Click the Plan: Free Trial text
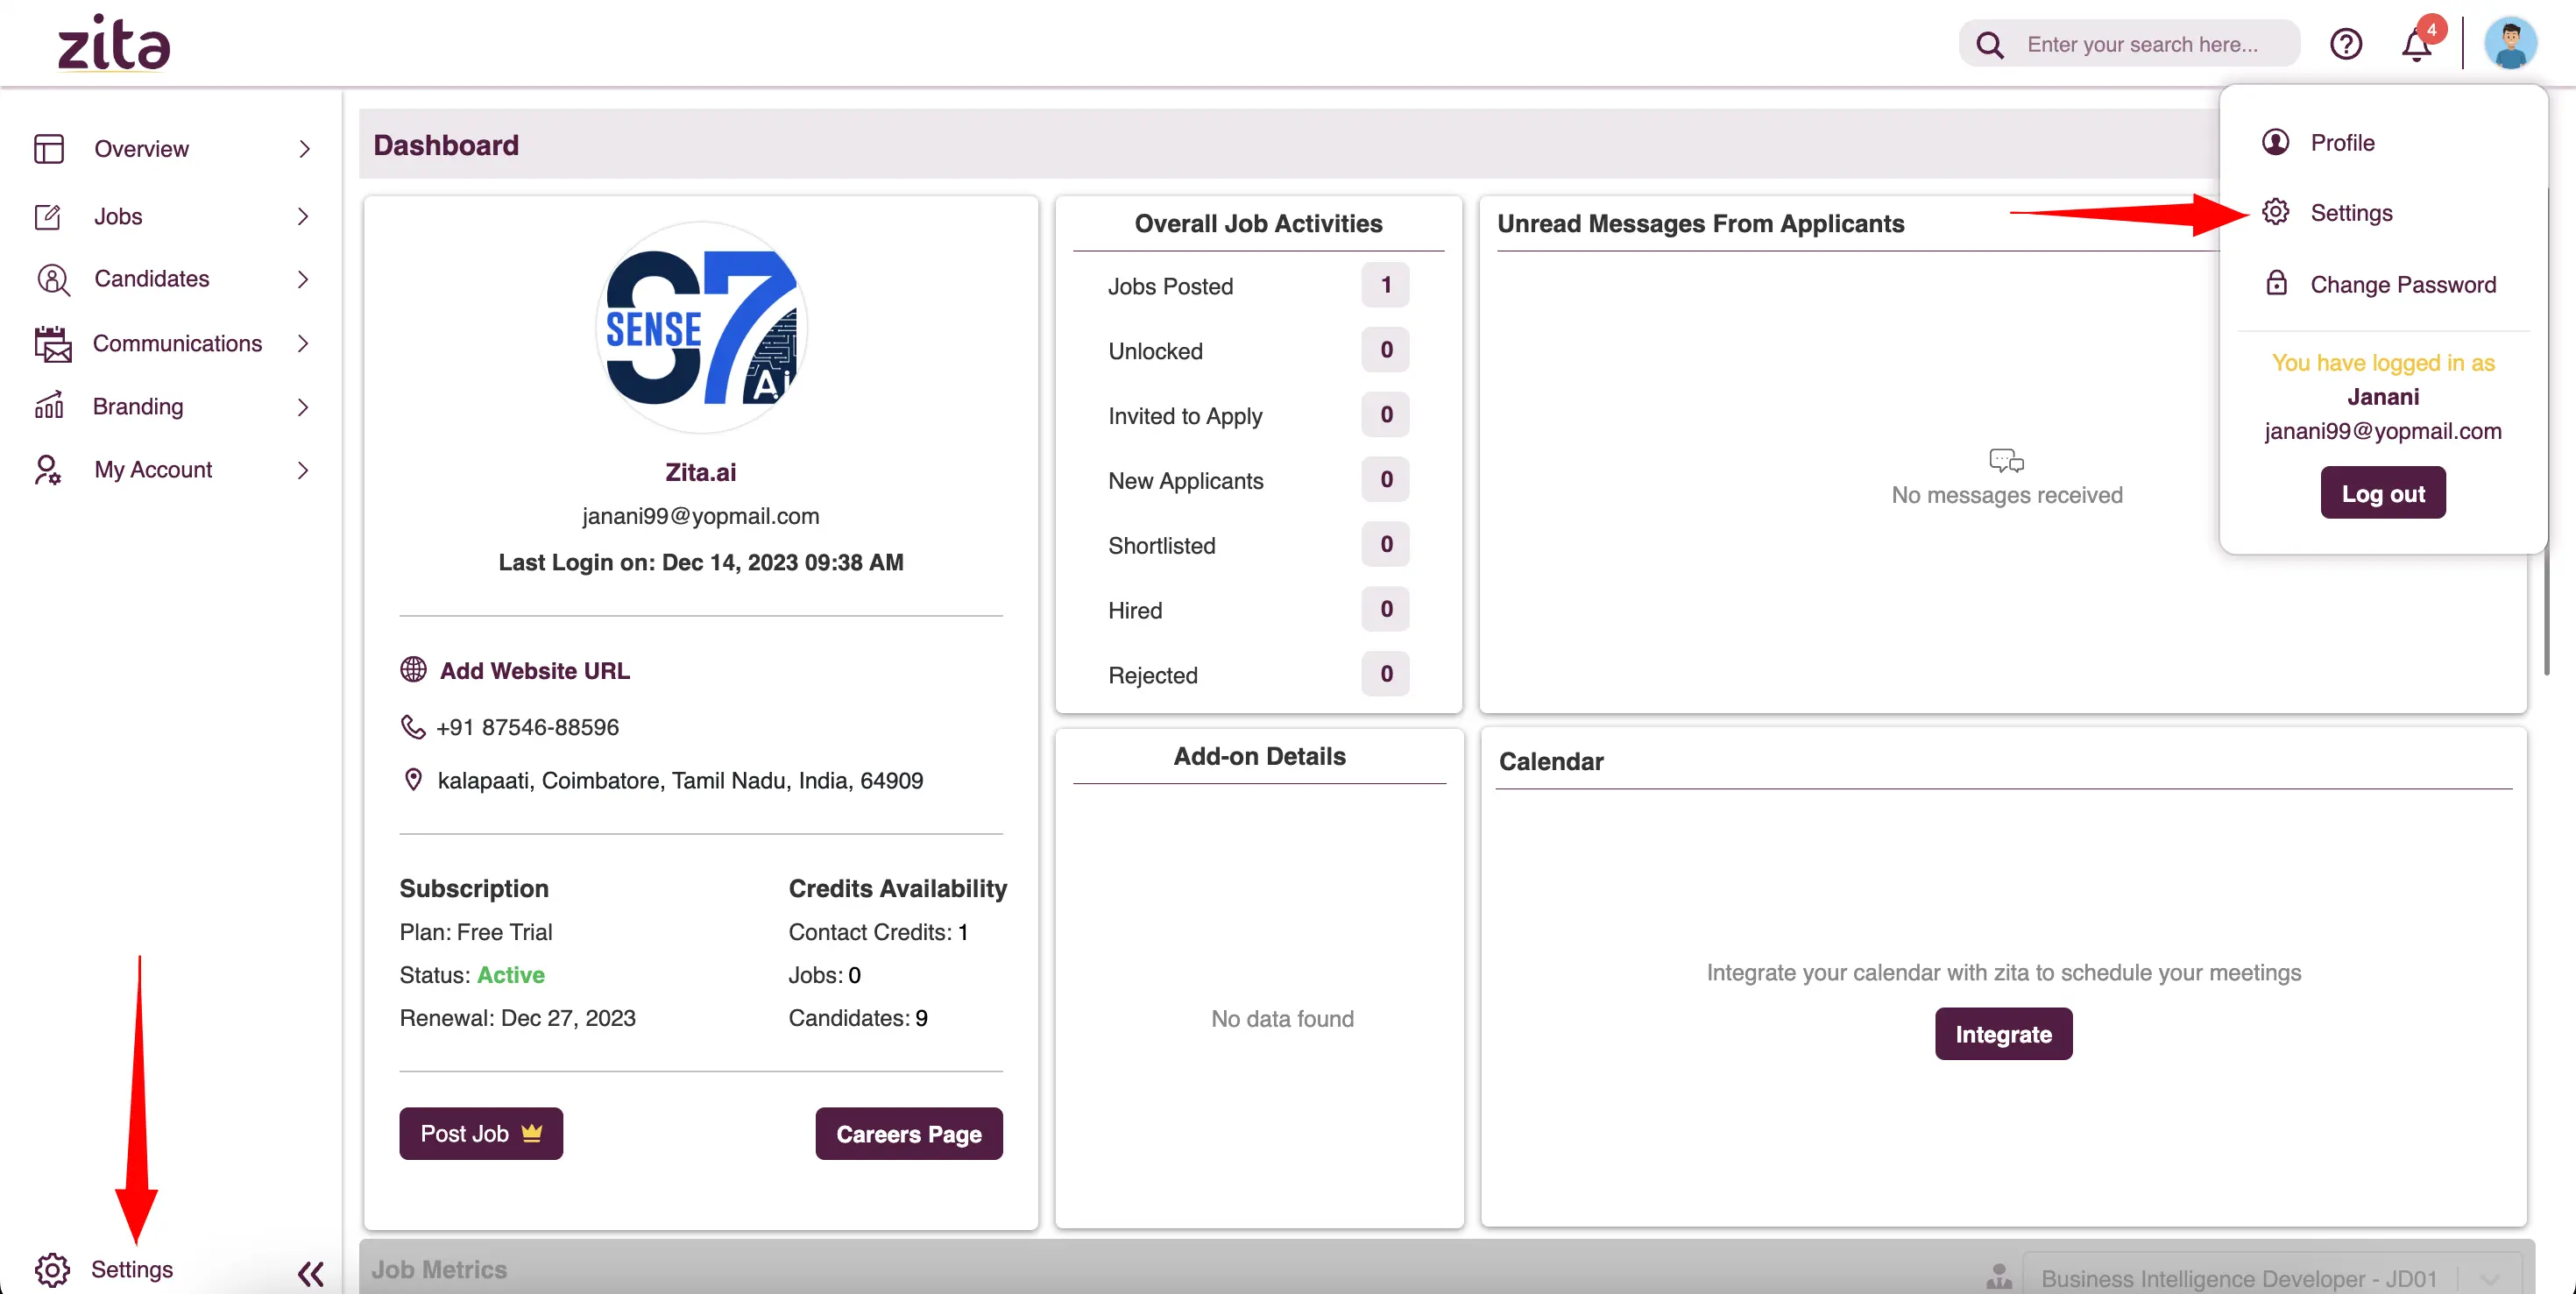The height and width of the screenshot is (1294, 2576). pos(476,931)
